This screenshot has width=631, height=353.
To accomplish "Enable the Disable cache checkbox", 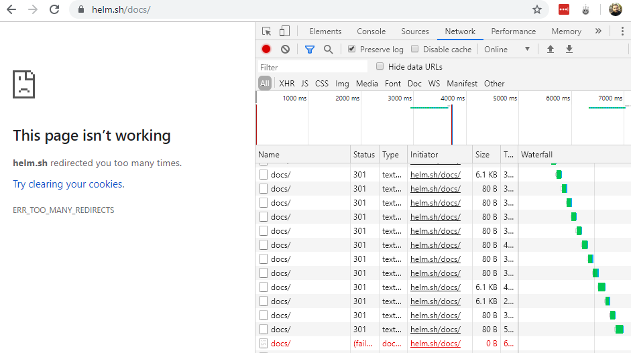I will tap(414, 49).
